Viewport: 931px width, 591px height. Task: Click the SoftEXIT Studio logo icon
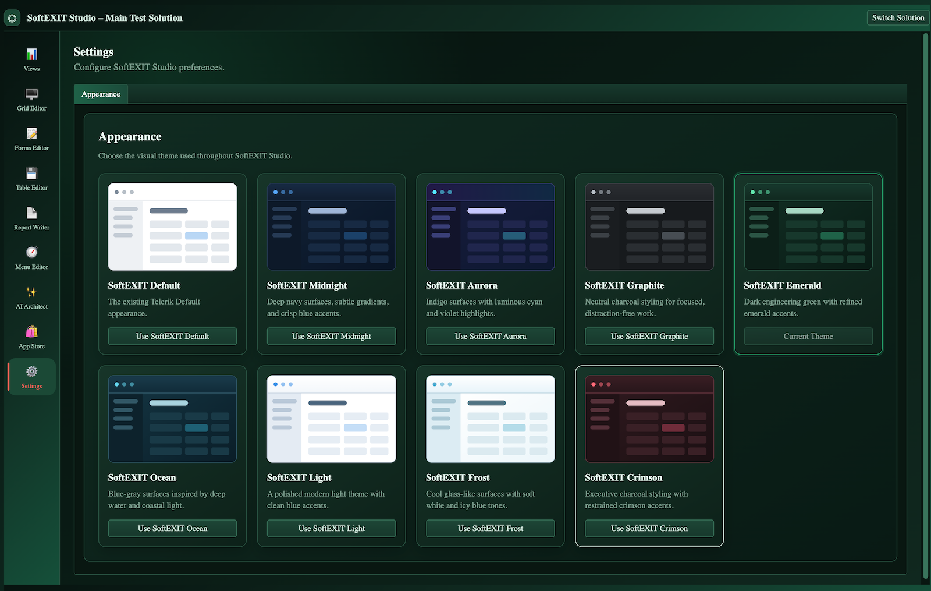point(12,18)
